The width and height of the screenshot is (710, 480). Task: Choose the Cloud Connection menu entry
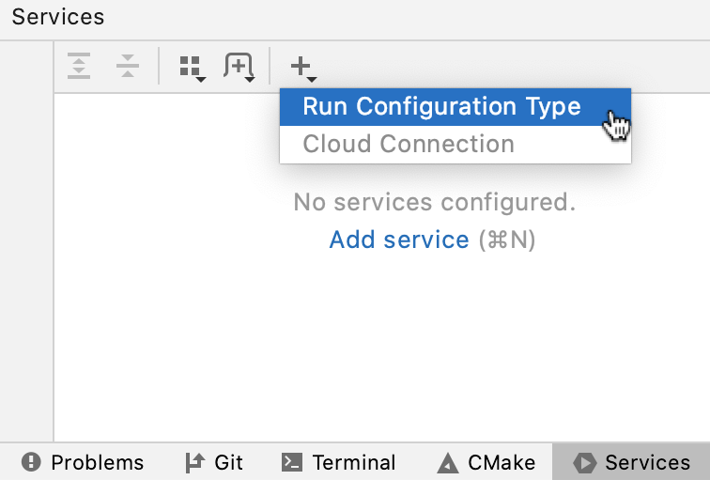point(409,145)
